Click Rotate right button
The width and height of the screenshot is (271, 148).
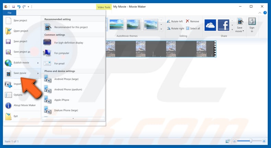coord(176,28)
